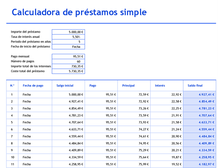Select the 'Fecha de inicio del préstamo' label
Image resolution: width=218 pixels, height=168 pixels.
coord(30,47)
